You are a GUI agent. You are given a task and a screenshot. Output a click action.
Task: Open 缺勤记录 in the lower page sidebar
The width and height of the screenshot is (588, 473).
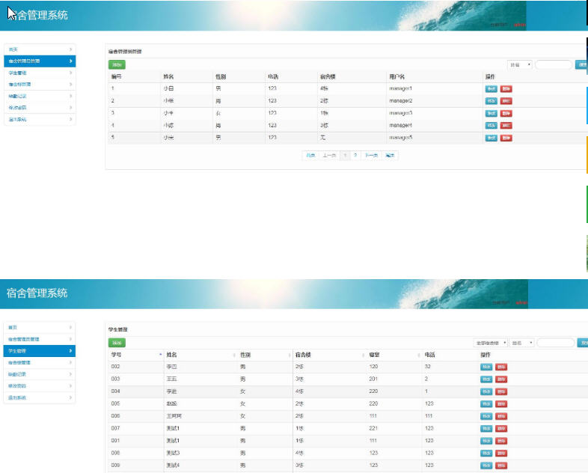(40, 374)
